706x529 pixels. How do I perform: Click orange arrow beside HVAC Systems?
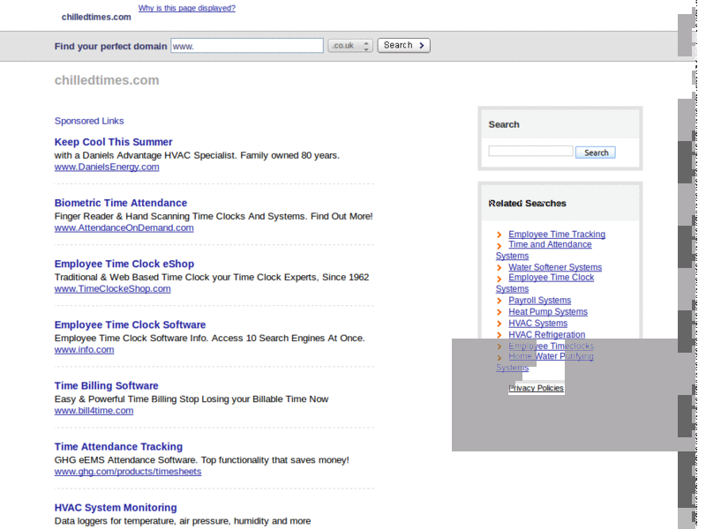[x=499, y=324]
